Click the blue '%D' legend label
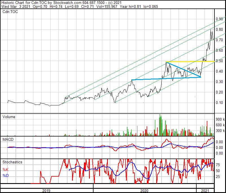 pyautogui.click(x=6, y=175)
